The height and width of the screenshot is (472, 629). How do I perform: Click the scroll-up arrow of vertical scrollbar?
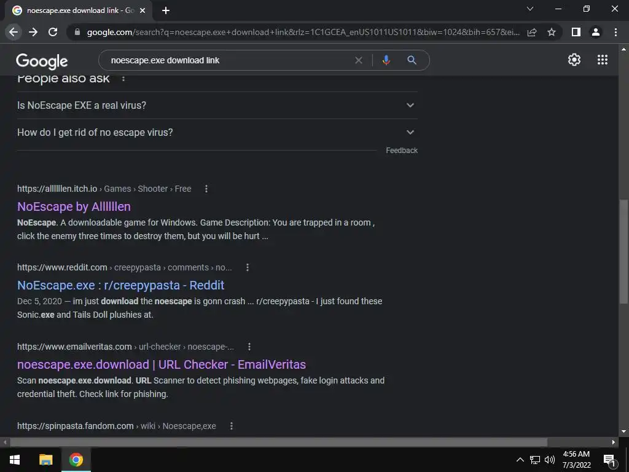623,49
